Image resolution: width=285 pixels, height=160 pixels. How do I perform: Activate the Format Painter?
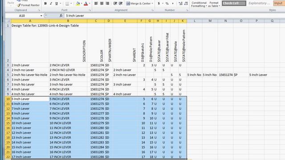click(x=28, y=5)
